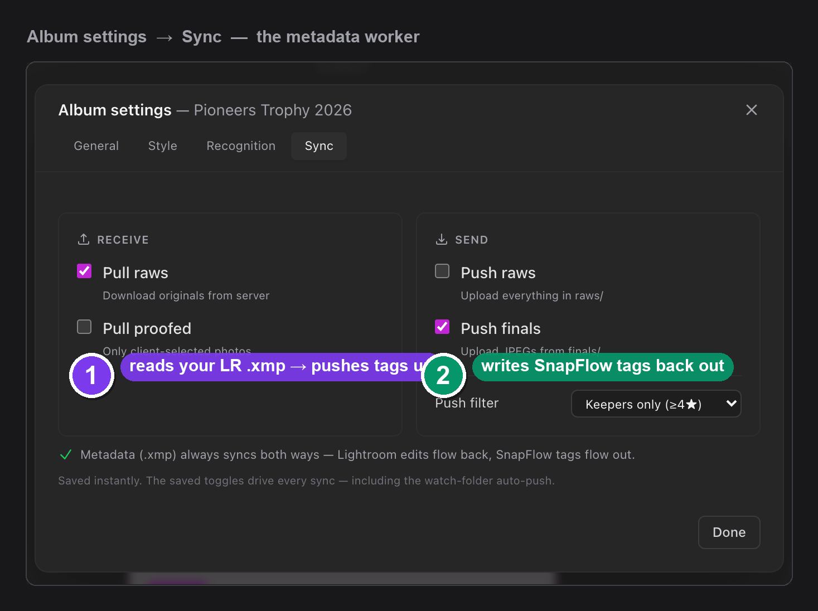
Task: Click the 'Upload everything in raws/' description
Action: [532, 295]
